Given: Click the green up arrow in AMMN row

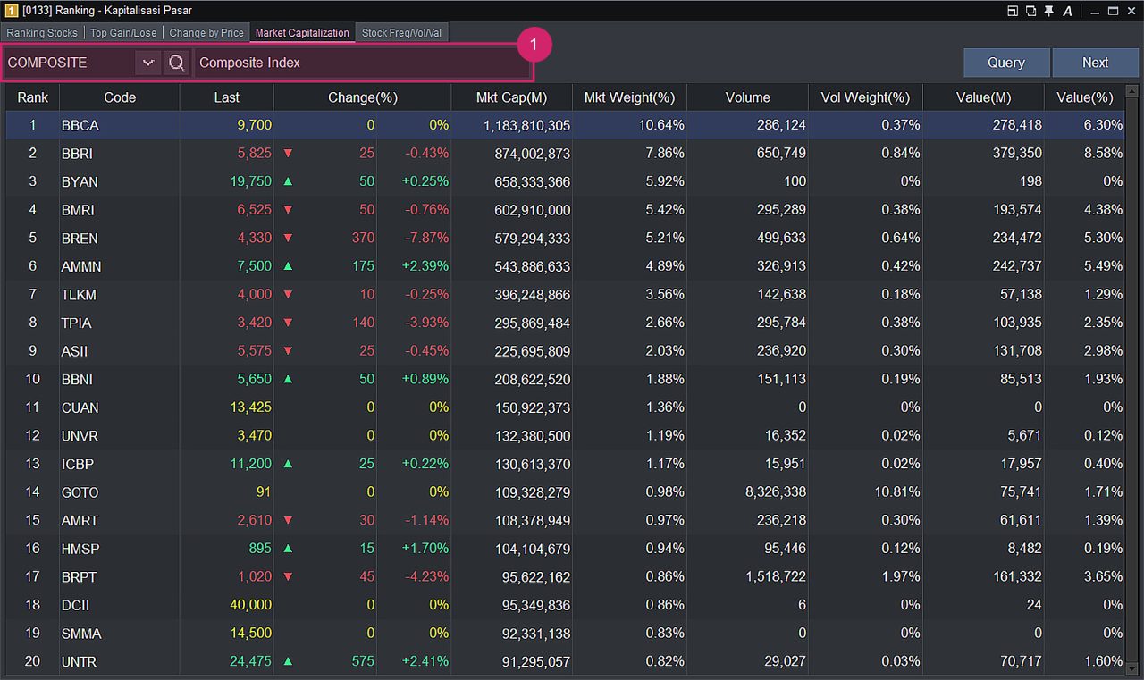Looking at the screenshot, I should click(288, 266).
